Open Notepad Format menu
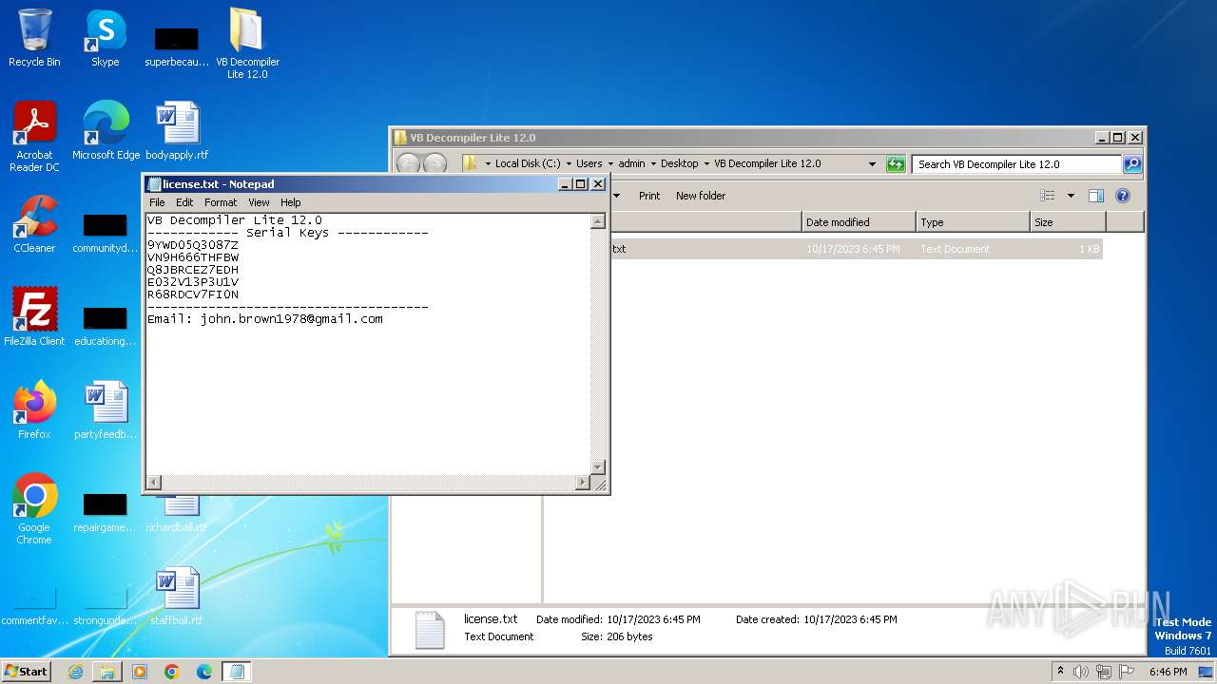 click(221, 202)
